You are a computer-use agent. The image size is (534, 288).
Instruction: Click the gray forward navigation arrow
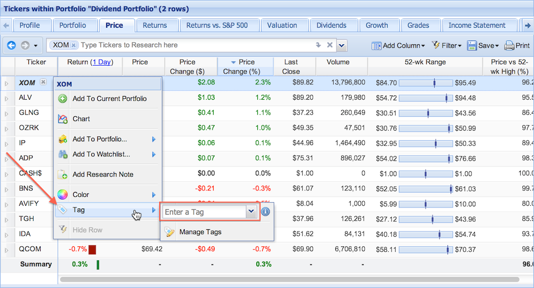(x=25, y=45)
